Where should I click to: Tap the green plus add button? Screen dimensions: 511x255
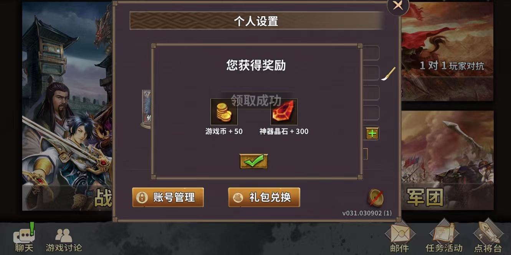pyautogui.click(x=372, y=133)
